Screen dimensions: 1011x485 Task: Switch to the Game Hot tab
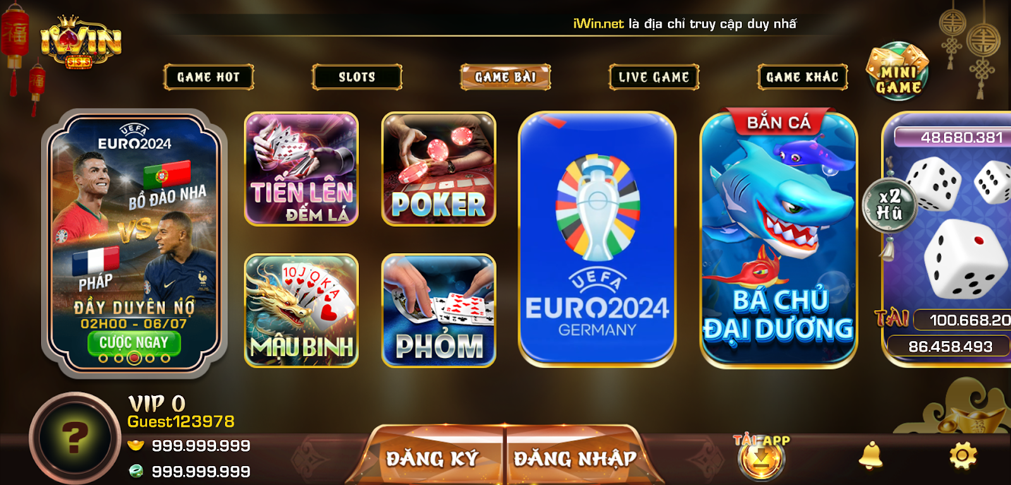(209, 77)
